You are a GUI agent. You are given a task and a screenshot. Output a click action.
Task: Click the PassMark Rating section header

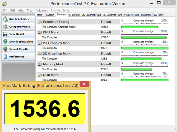click(x=68, y=22)
